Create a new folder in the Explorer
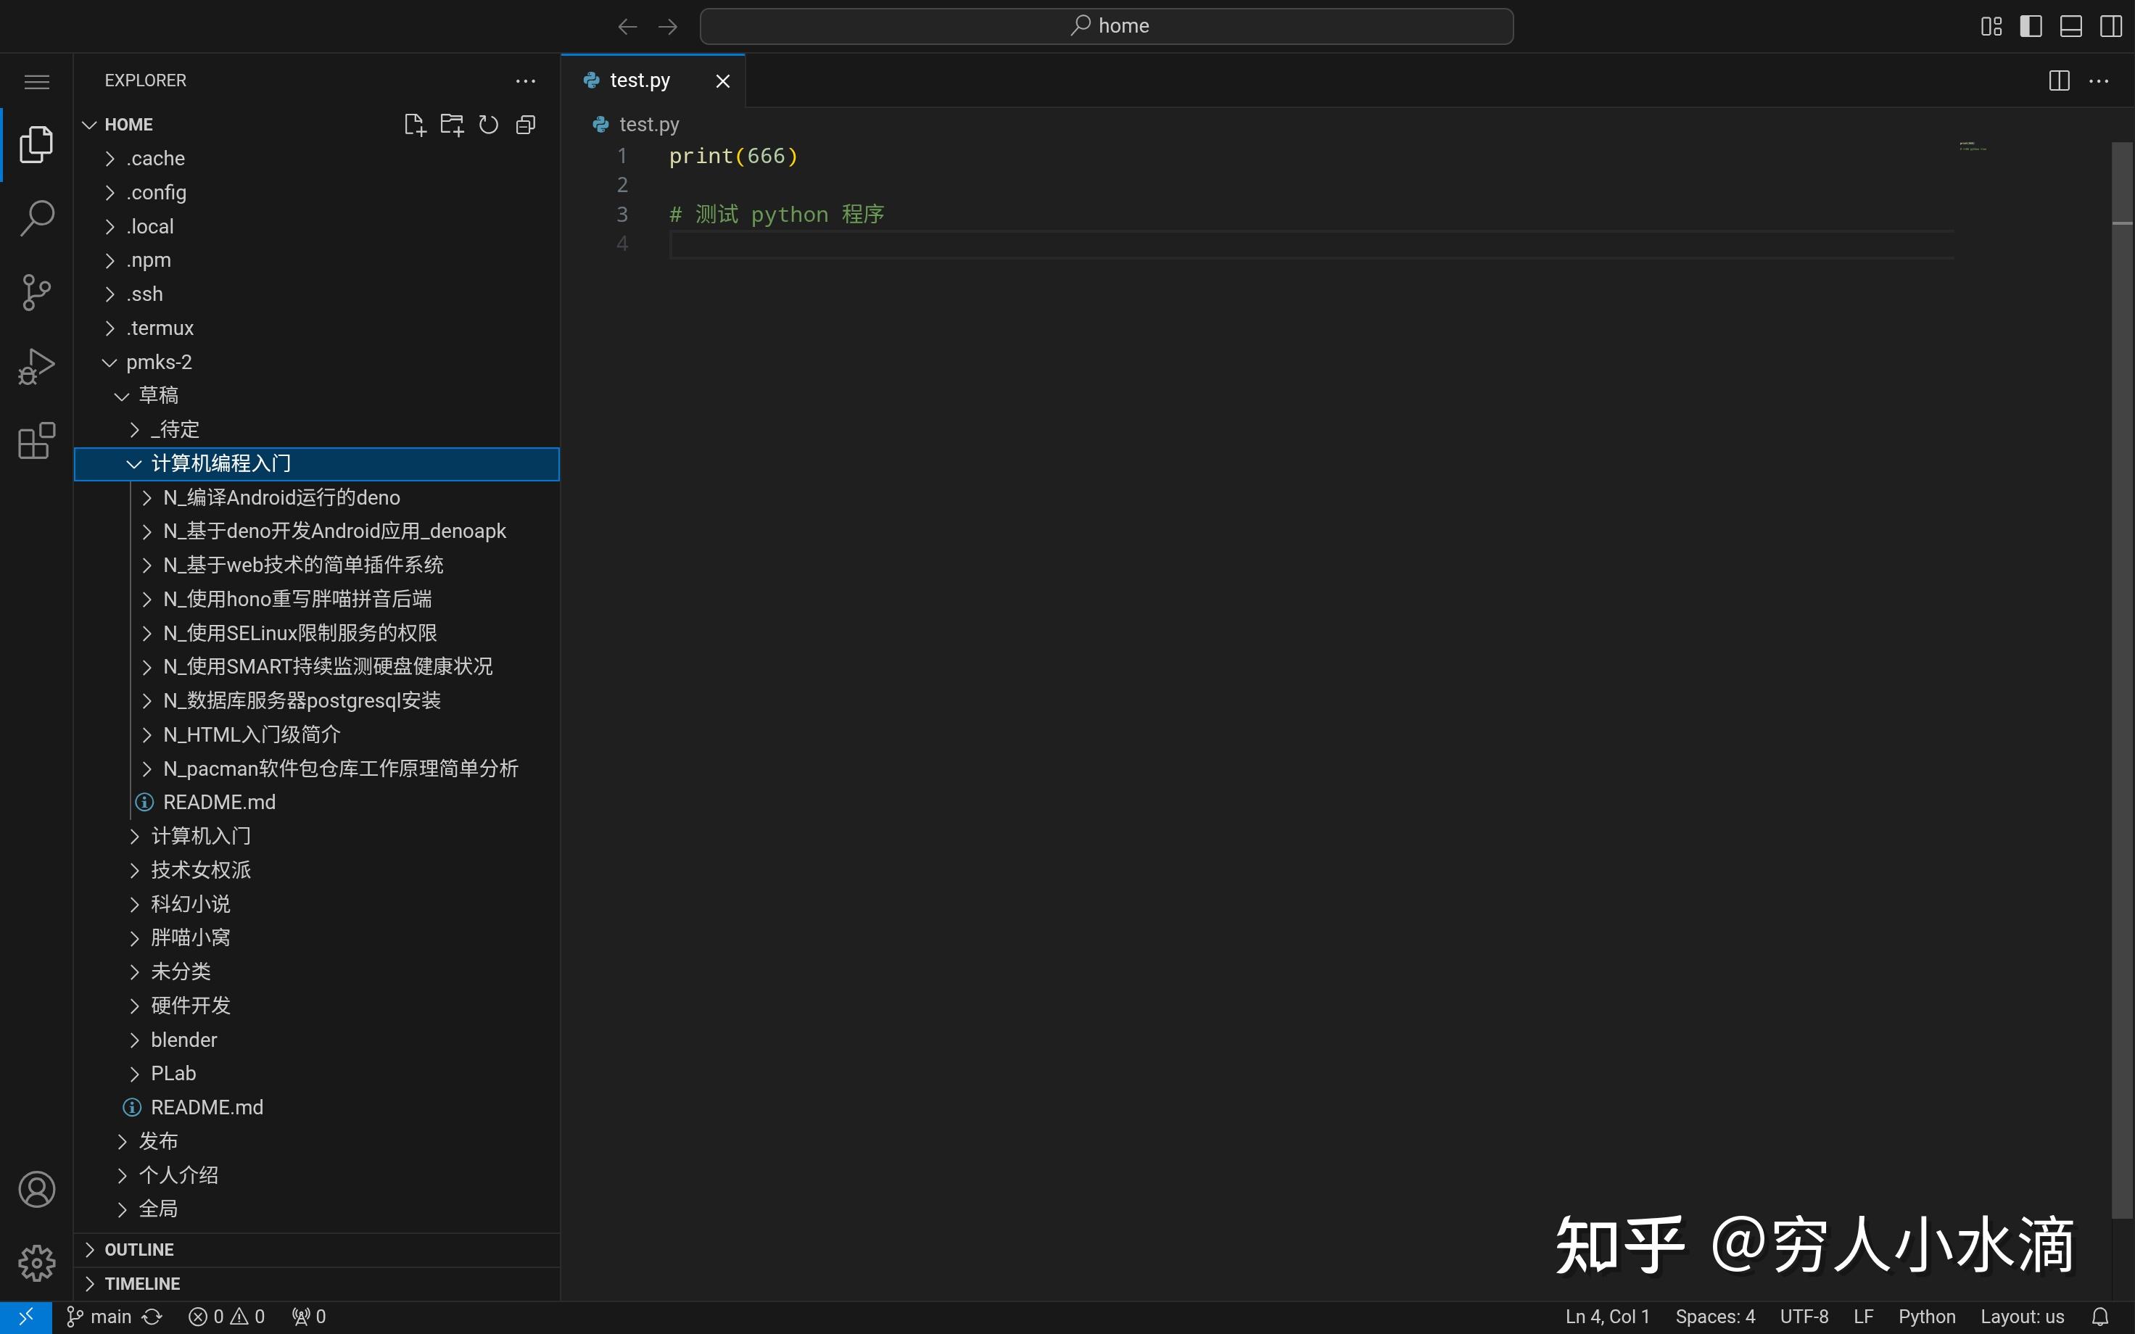This screenshot has height=1334, width=2135. (x=451, y=125)
